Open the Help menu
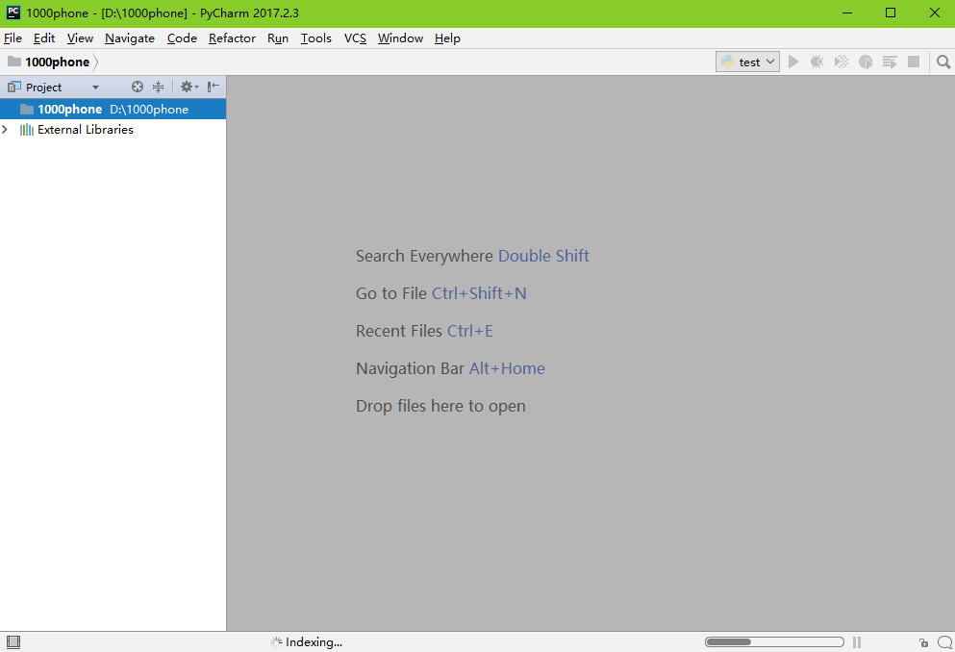The width and height of the screenshot is (955, 652). tap(447, 38)
